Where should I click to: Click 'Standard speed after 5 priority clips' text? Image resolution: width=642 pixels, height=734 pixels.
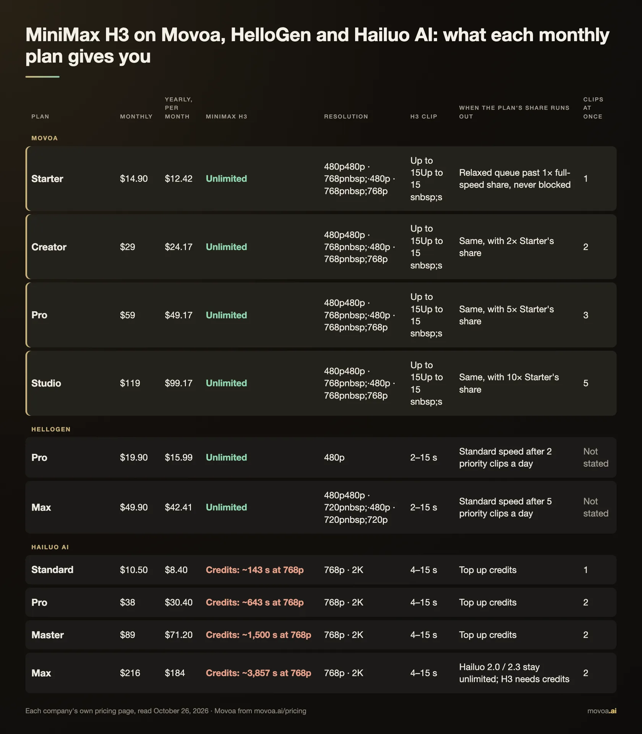(x=505, y=507)
